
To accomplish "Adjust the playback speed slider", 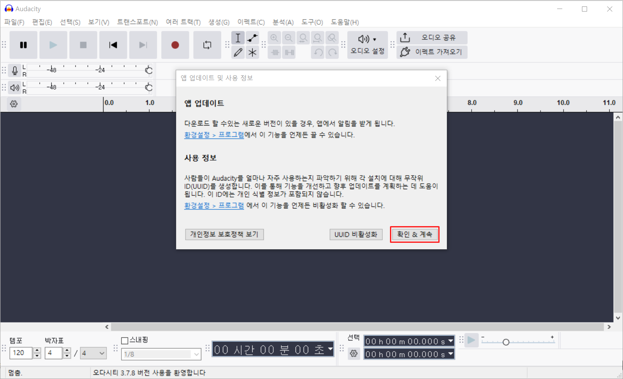I will click(x=506, y=342).
